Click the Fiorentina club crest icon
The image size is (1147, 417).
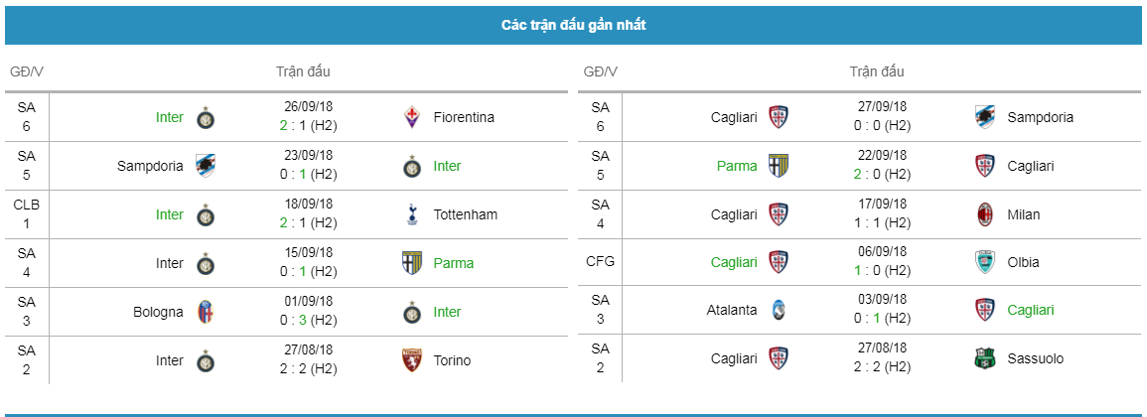coord(412,117)
